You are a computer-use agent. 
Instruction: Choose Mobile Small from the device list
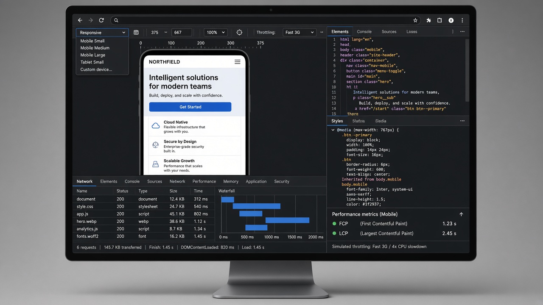(92, 41)
